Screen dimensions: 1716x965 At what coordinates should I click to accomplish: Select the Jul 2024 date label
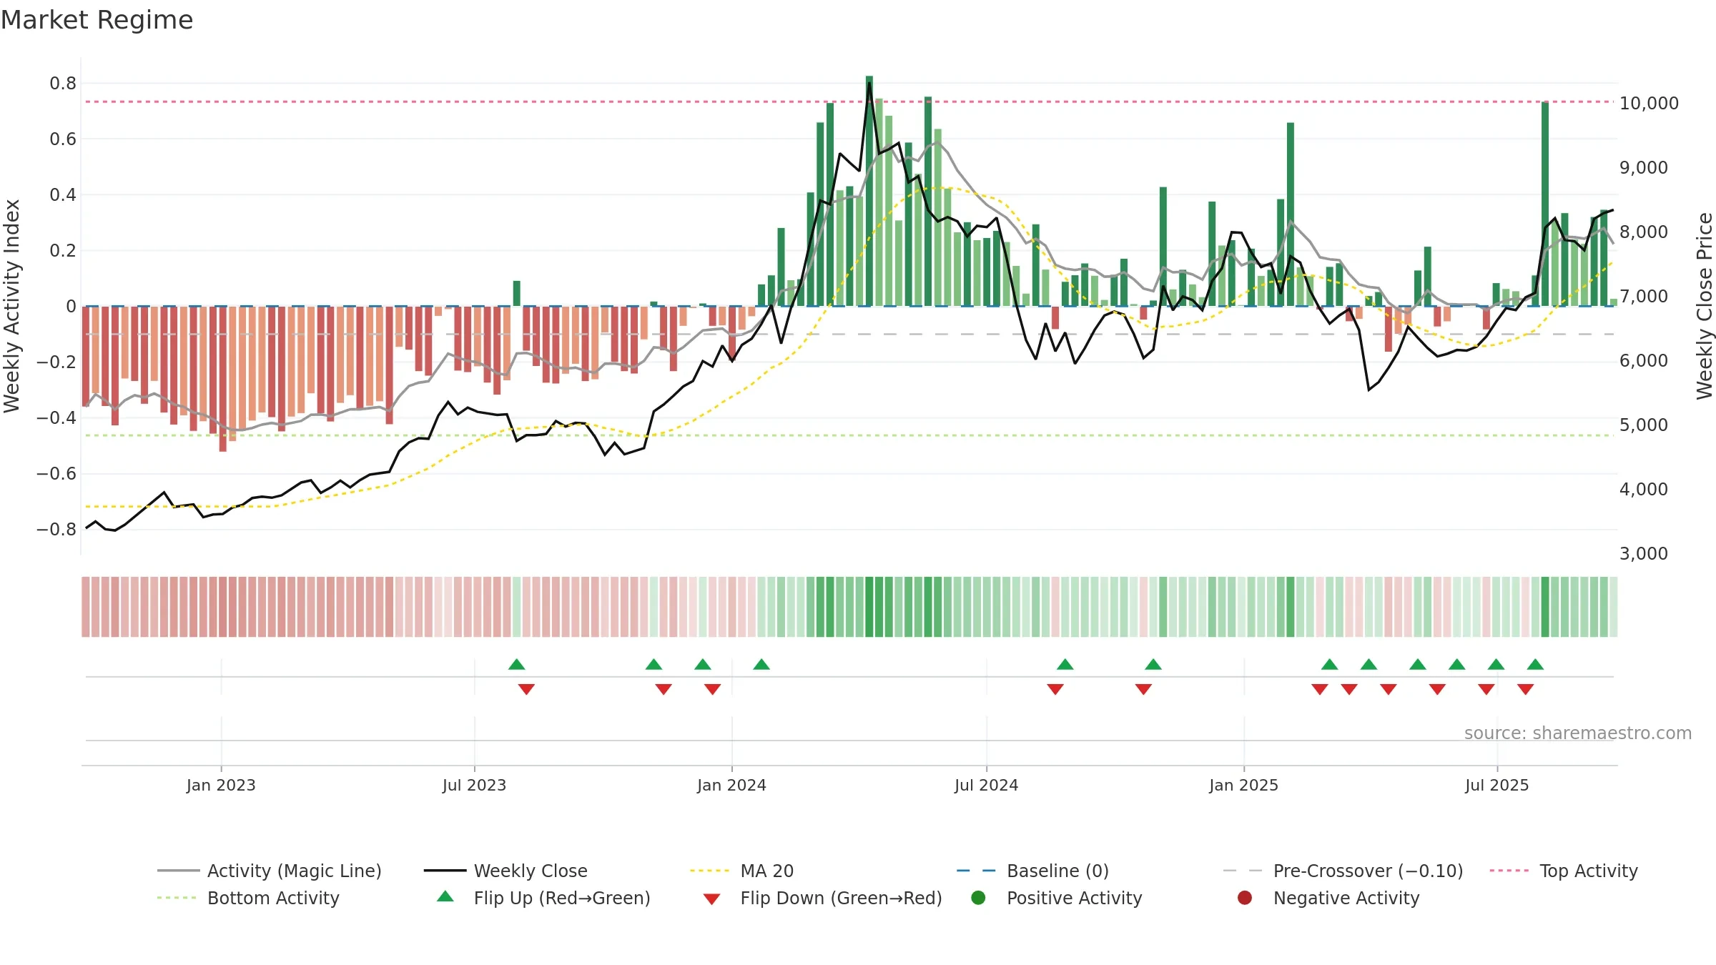[986, 785]
